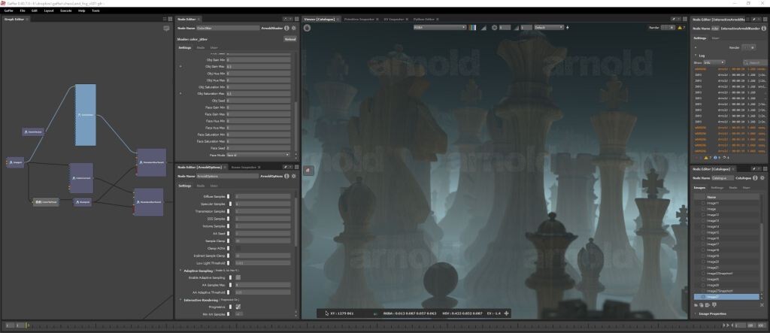Switch to the Scene Inspector tab
The width and height of the screenshot is (770, 333).
point(243,168)
